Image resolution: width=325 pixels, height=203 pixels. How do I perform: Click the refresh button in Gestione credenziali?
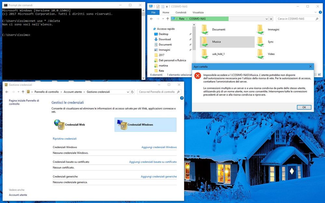click(132, 92)
